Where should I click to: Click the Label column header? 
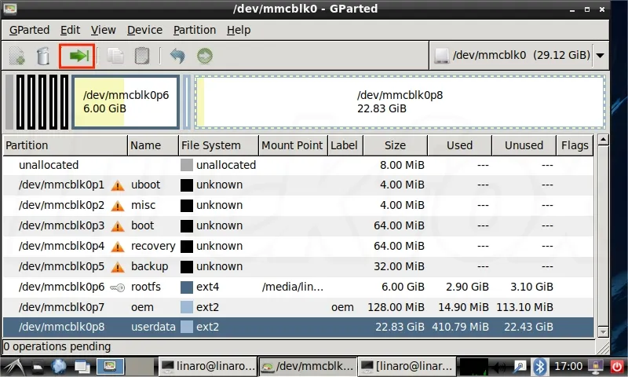(x=345, y=145)
